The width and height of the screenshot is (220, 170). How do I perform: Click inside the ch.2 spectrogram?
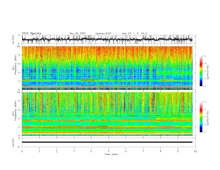point(107,114)
